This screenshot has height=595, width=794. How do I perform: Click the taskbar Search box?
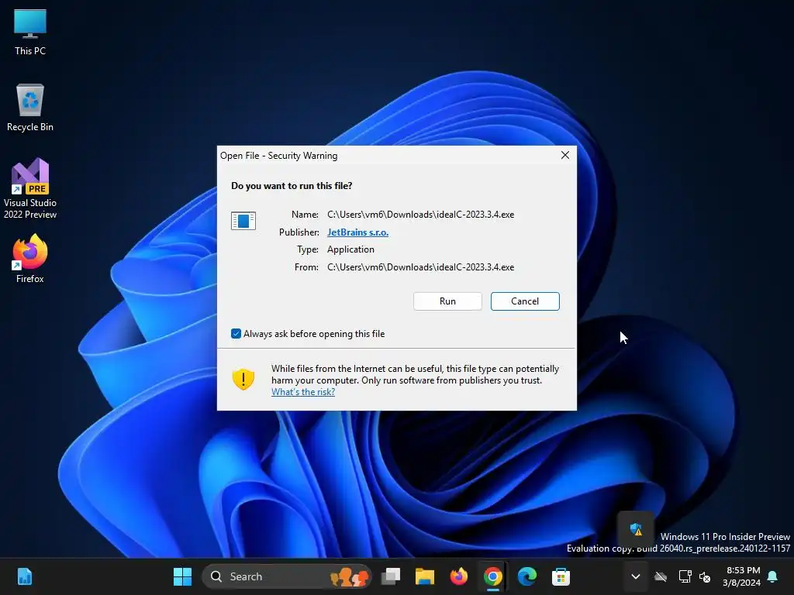click(287, 576)
